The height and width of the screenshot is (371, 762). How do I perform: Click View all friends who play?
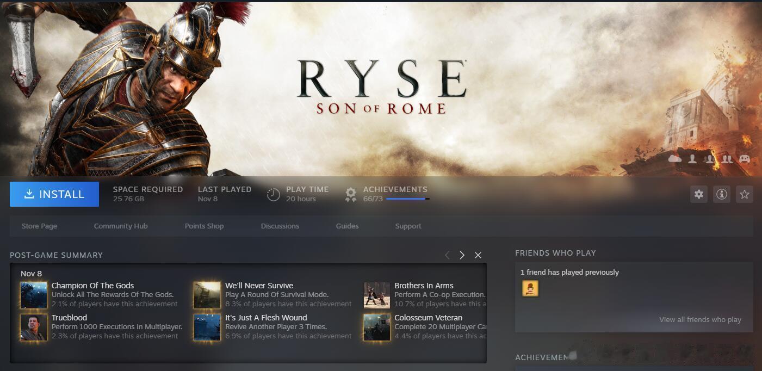coord(700,320)
